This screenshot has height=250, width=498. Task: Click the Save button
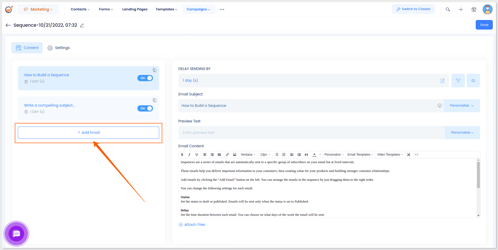click(484, 25)
